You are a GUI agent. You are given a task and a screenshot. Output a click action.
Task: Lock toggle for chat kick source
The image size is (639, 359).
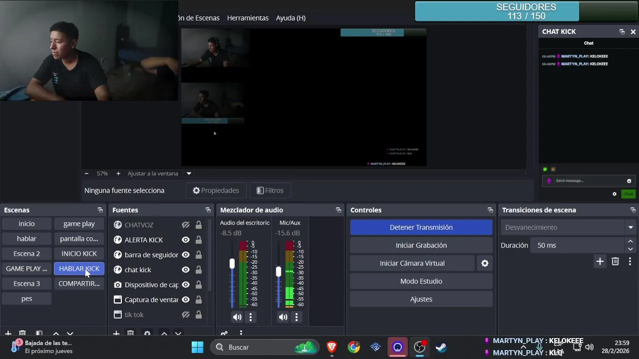(199, 270)
